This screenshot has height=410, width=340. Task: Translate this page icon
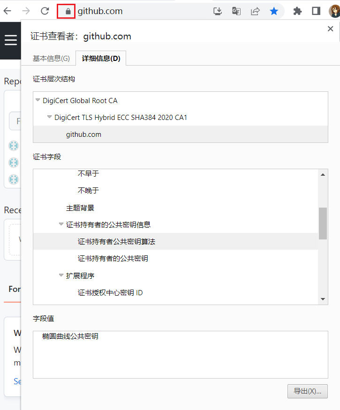pos(236,11)
